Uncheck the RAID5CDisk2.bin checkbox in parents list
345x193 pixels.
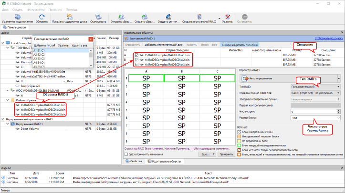click(136, 60)
